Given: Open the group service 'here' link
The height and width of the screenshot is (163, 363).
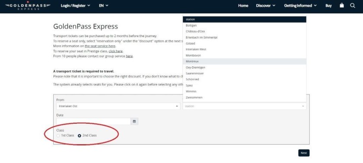Looking at the screenshot, I should [x=129, y=56].
